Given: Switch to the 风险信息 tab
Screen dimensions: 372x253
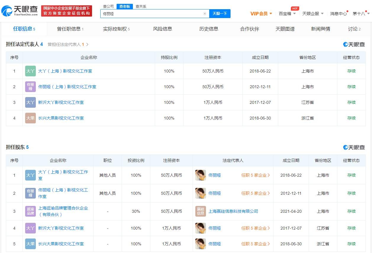Looking at the screenshot, I should tap(162, 29).
